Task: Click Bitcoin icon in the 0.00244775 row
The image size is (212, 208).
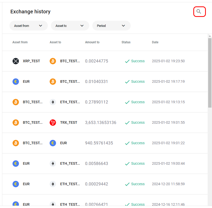Action: 53,61
